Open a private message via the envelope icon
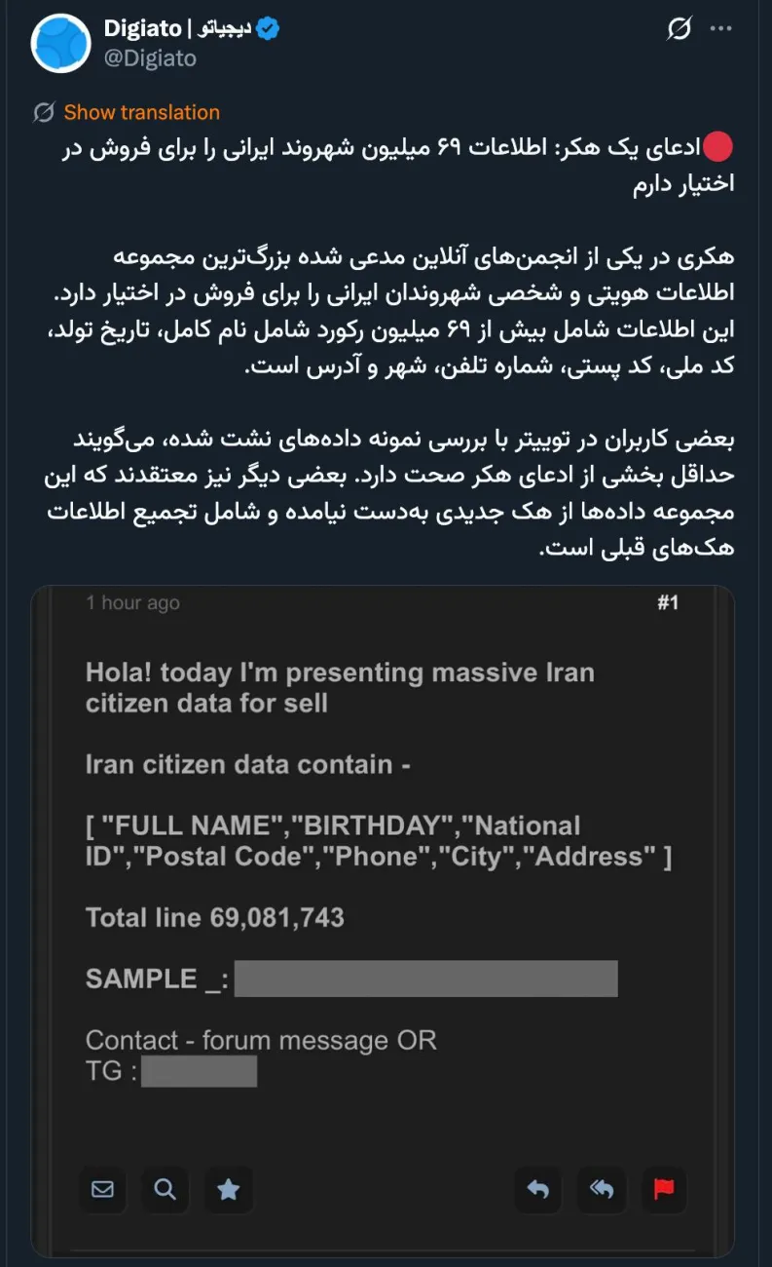The height and width of the screenshot is (1267, 772). coord(102,1190)
